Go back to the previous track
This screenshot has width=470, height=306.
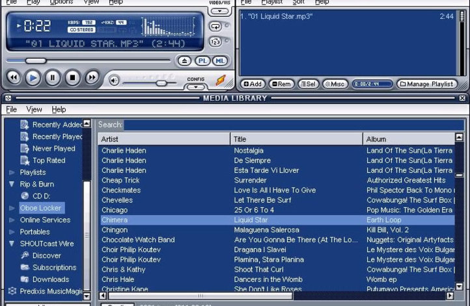coord(13,78)
